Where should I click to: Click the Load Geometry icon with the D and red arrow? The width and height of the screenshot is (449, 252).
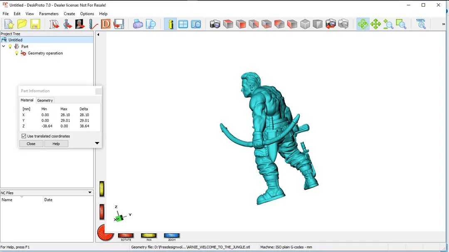click(x=54, y=24)
